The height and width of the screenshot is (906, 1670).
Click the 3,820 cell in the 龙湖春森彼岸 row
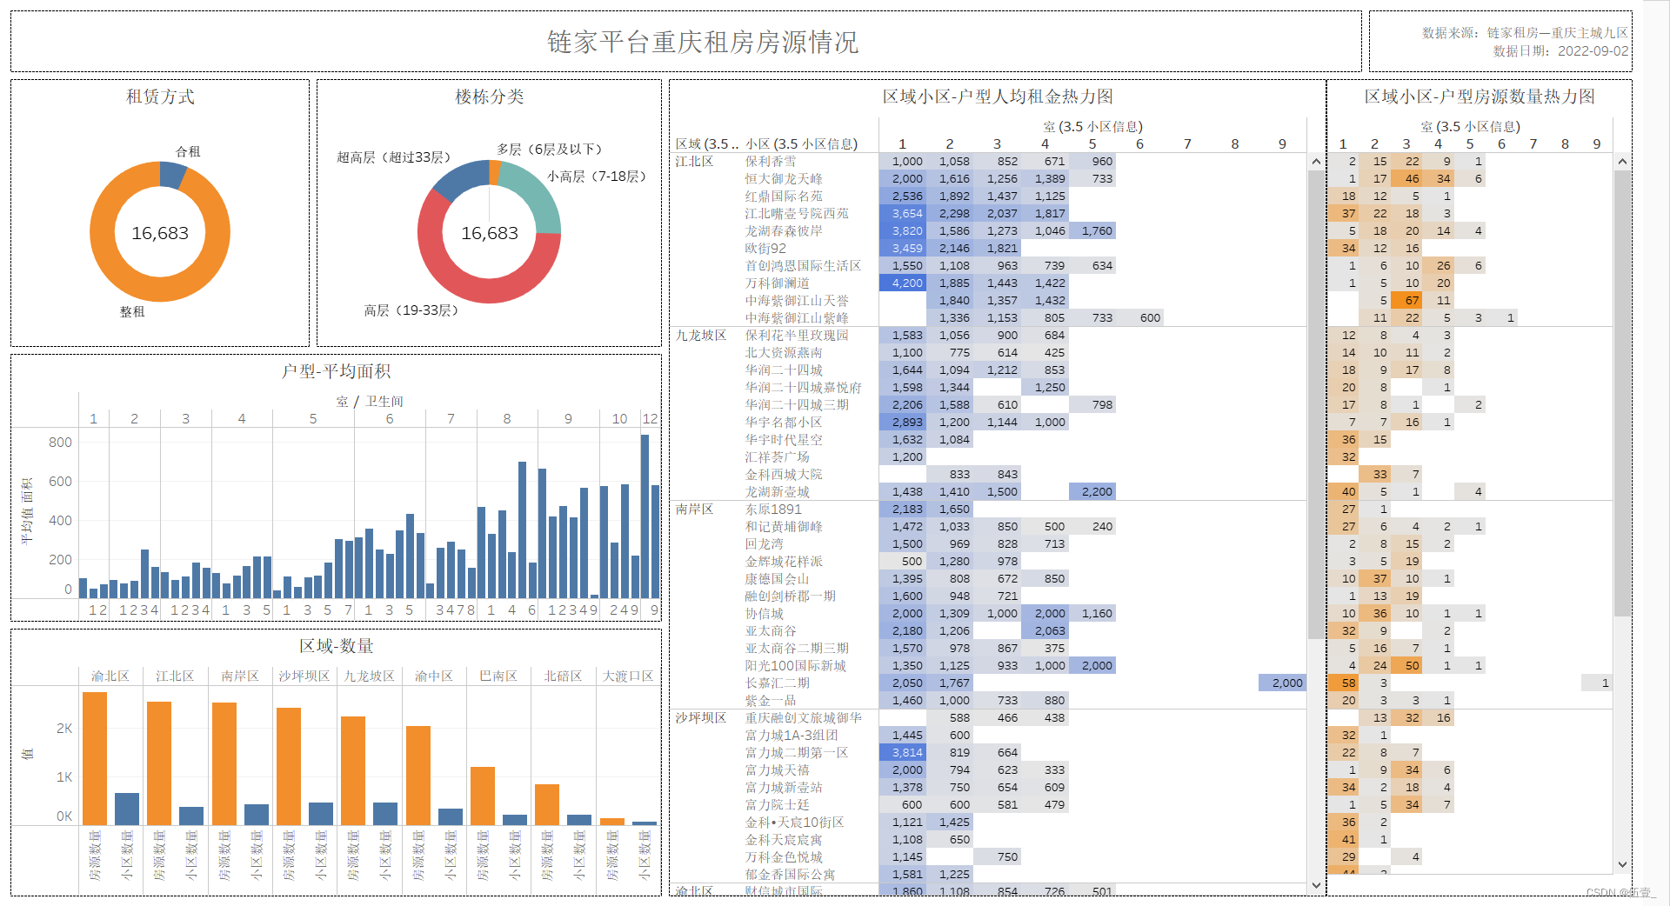point(903,231)
